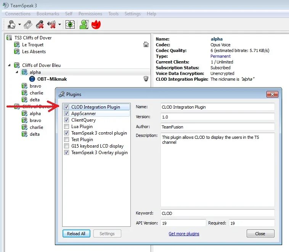Select the delta channel in the lower group
The height and width of the screenshot is (252, 289).
coord(35,134)
